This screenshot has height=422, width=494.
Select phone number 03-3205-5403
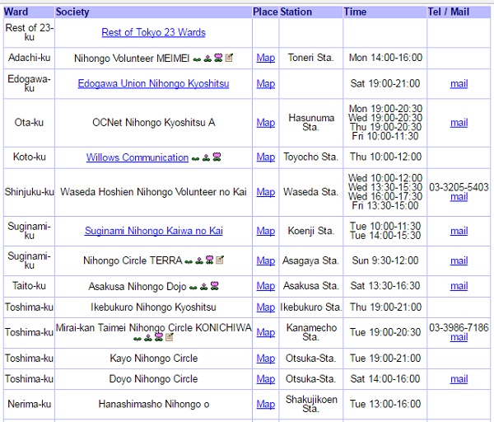point(459,187)
